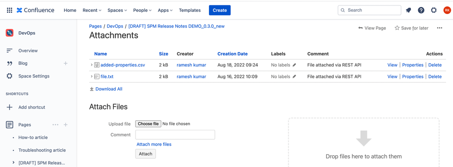Open the settings gear icon
Viewport: 453px width, 167px height.
(x=434, y=10)
